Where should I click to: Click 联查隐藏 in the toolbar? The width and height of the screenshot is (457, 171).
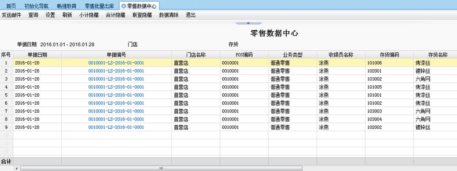[x=142, y=15]
